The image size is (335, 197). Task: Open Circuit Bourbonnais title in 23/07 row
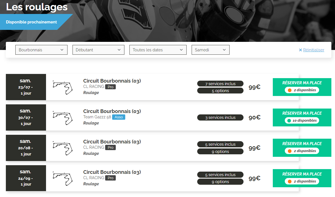pos(112,81)
